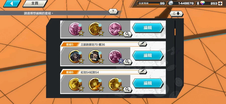Select the first gold medal in 套組6
226x104 pixels.
tap(76, 85)
